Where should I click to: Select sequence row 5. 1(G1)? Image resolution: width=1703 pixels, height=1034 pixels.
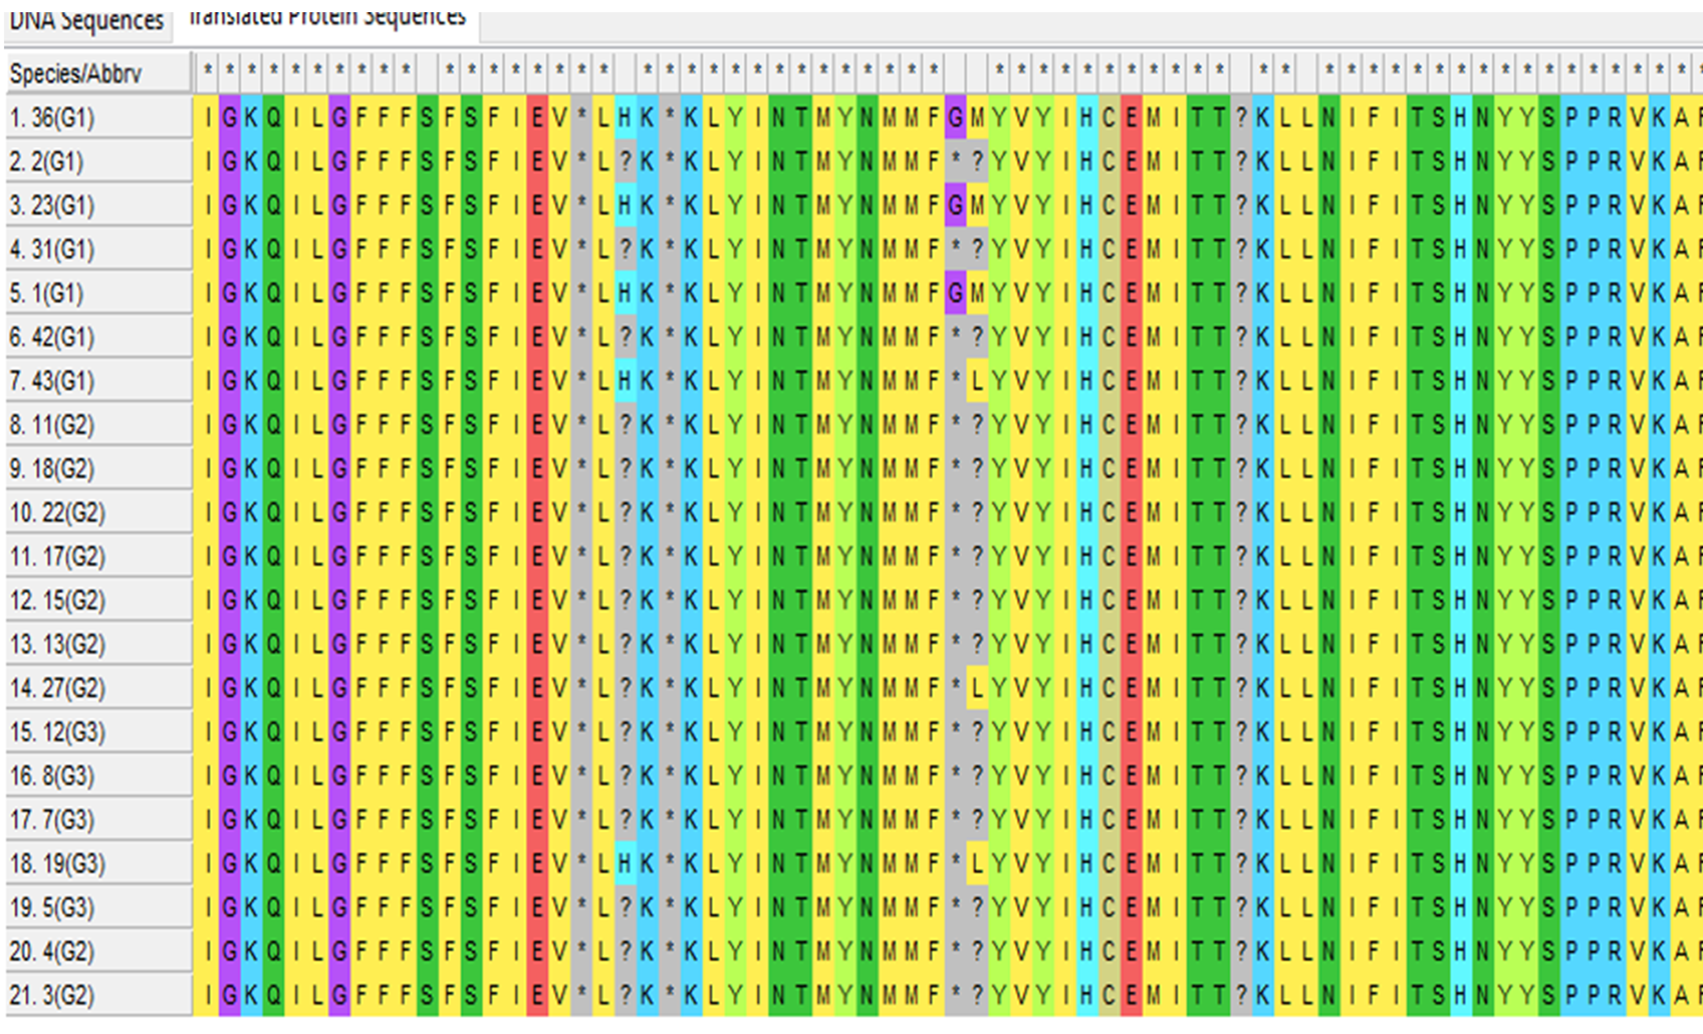click(98, 293)
